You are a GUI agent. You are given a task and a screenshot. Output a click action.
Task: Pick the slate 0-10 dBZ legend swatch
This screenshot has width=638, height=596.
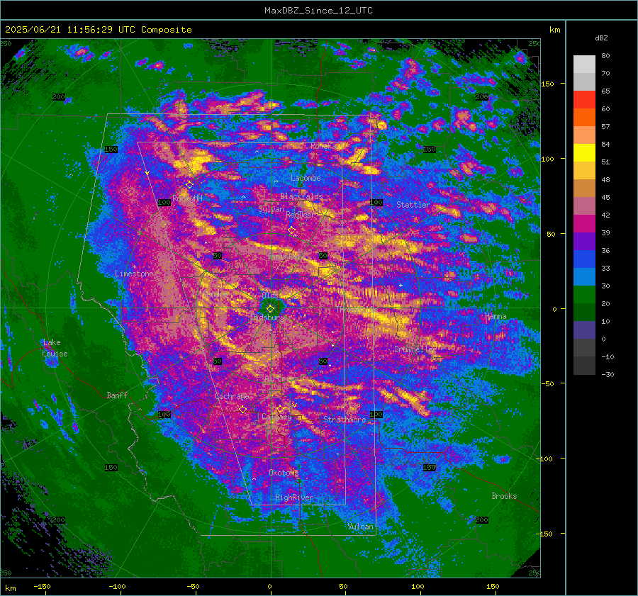point(584,330)
